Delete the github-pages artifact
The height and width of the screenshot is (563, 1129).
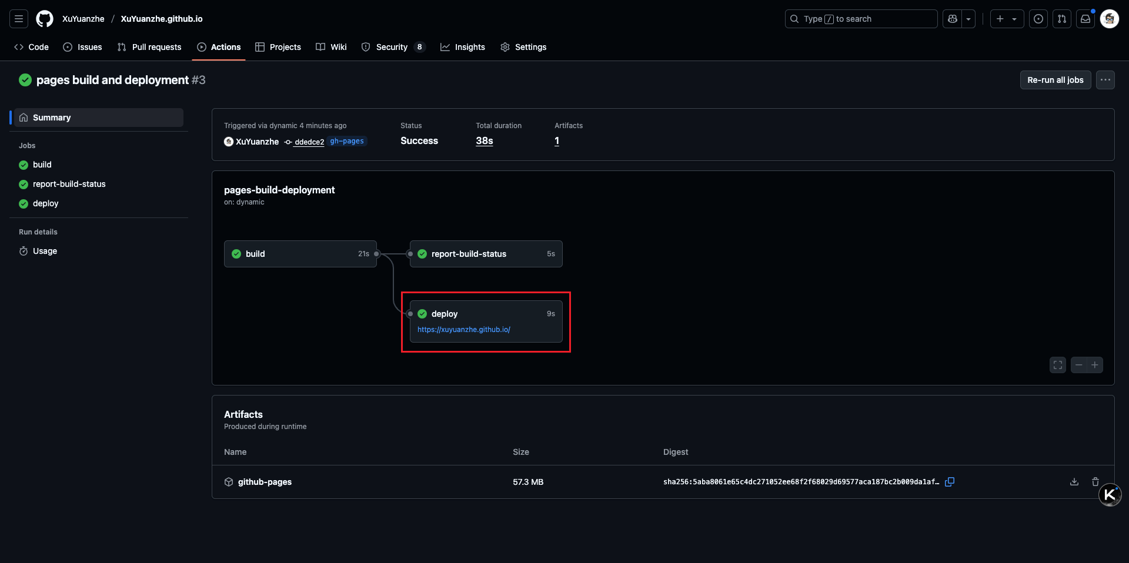click(x=1095, y=482)
